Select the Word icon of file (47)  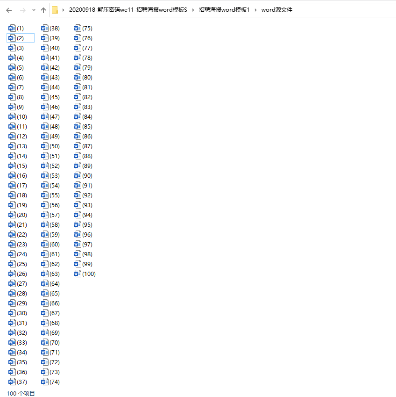click(44, 116)
